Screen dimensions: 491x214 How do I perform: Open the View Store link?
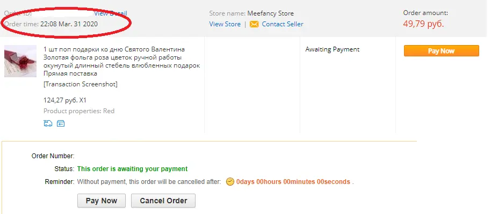(x=225, y=24)
